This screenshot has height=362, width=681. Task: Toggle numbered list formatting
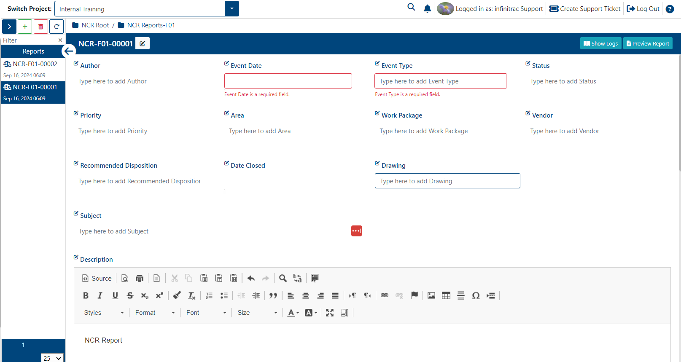click(x=209, y=295)
